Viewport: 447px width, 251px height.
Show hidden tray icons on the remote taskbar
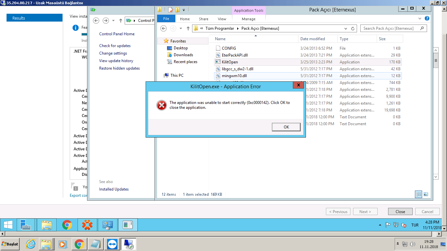(x=380, y=225)
